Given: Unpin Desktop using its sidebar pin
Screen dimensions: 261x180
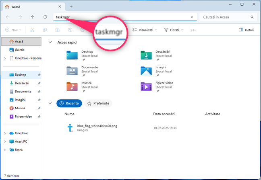Looking at the screenshot, I should [x=39, y=75].
